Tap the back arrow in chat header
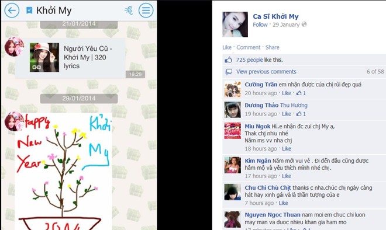 point(12,11)
